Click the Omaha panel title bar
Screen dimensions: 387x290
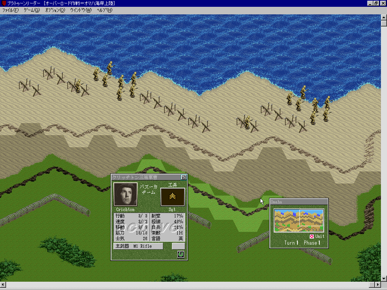point(299,202)
